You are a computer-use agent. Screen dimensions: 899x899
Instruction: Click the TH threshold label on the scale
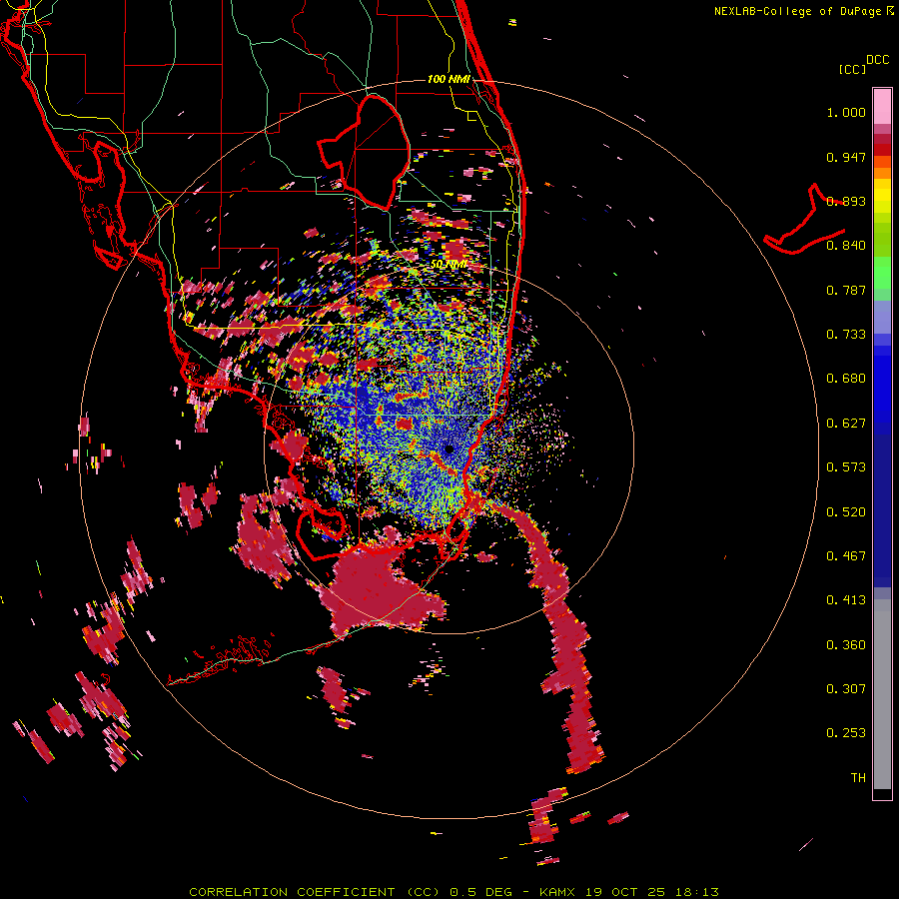pyautogui.click(x=858, y=778)
